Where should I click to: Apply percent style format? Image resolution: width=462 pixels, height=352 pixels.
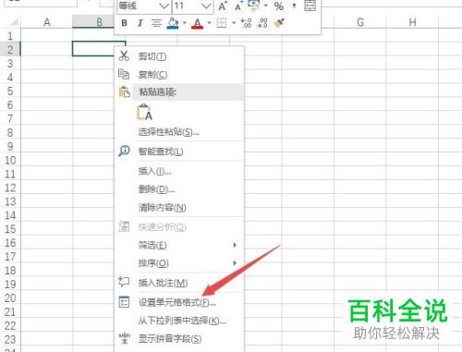(279, 6)
